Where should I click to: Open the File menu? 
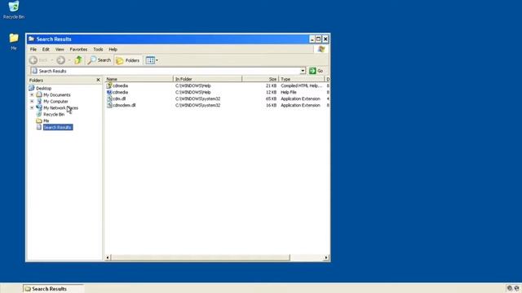pos(33,49)
